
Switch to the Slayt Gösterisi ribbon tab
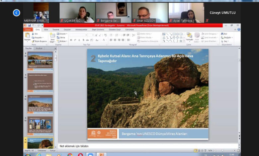coord(98,30)
